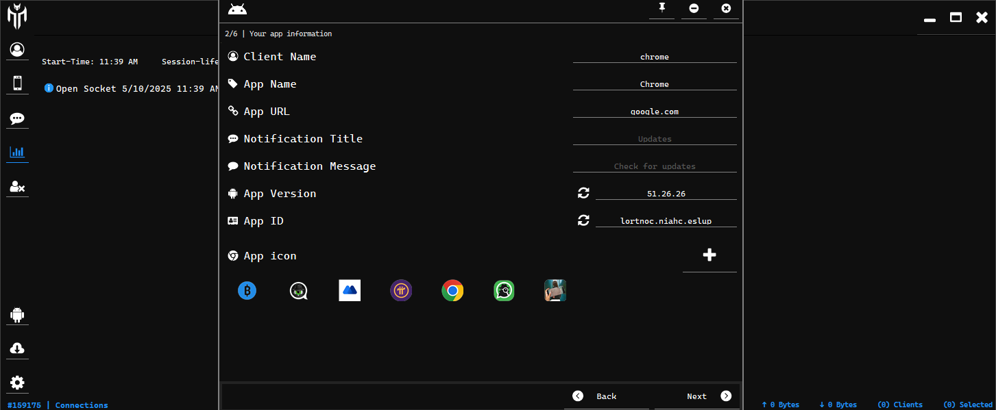
Task: Click the Android robot sidebar icon
Action: (x=17, y=315)
